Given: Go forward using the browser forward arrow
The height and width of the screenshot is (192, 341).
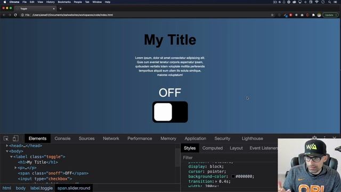Looking at the screenshot, I should click(x=10, y=15).
